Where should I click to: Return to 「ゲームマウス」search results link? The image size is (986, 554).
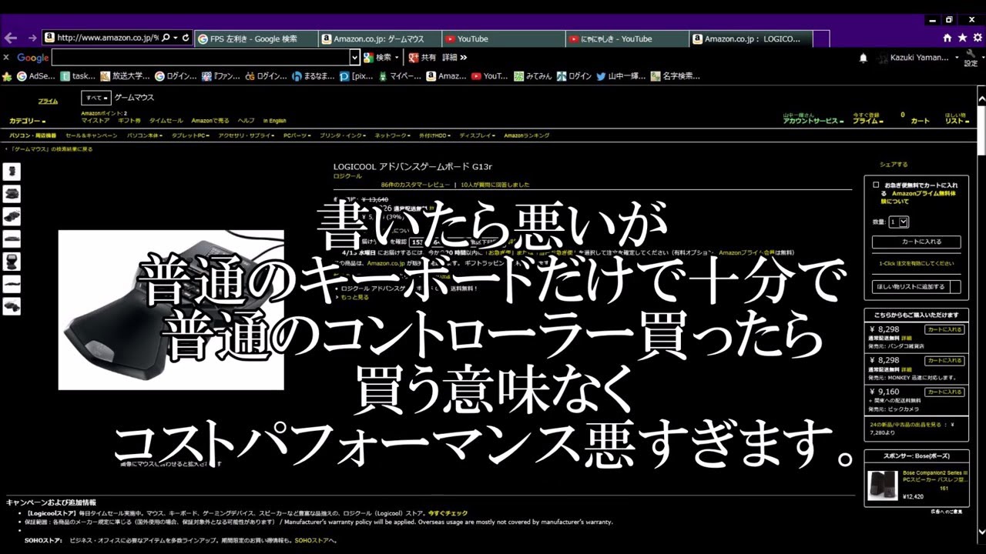50,149
